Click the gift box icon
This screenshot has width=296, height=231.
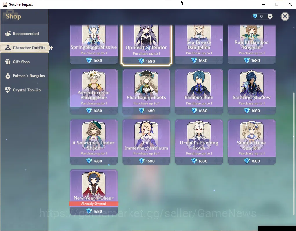point(8,62)
